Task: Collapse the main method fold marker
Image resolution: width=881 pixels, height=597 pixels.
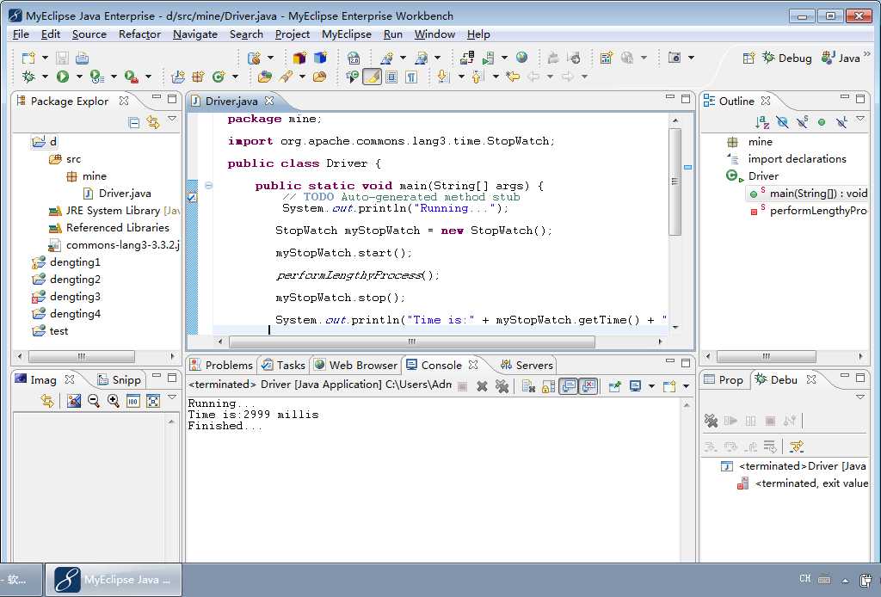Action: click(209, 186)
